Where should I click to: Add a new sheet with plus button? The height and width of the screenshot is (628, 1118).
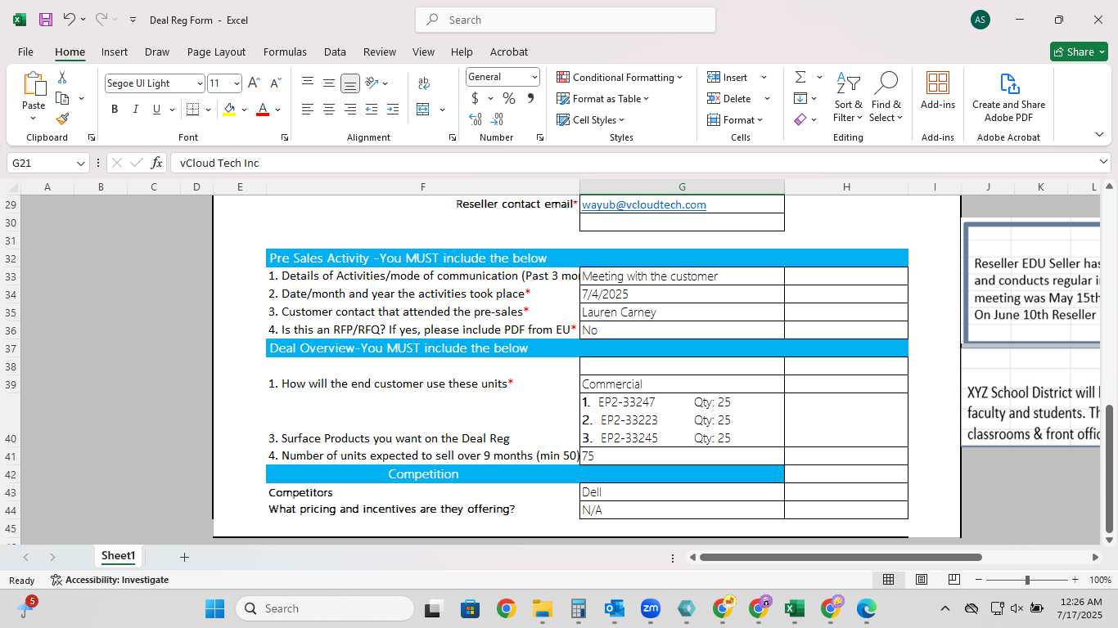(184, 557)
